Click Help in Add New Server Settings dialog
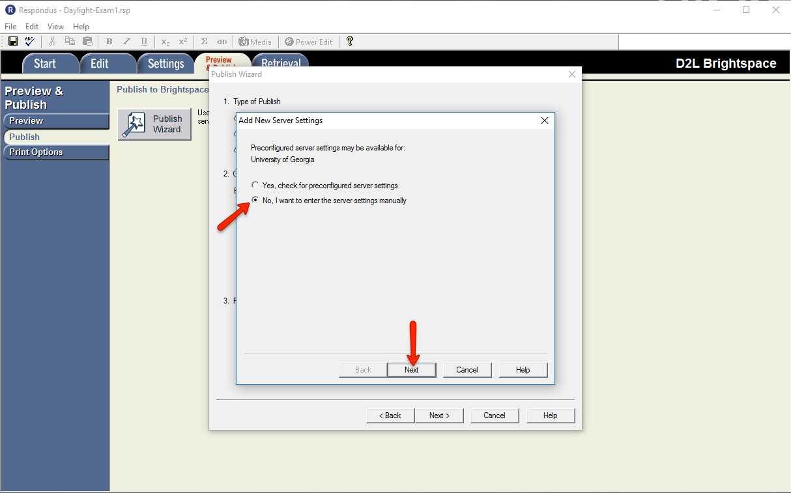 coord(523,370)
